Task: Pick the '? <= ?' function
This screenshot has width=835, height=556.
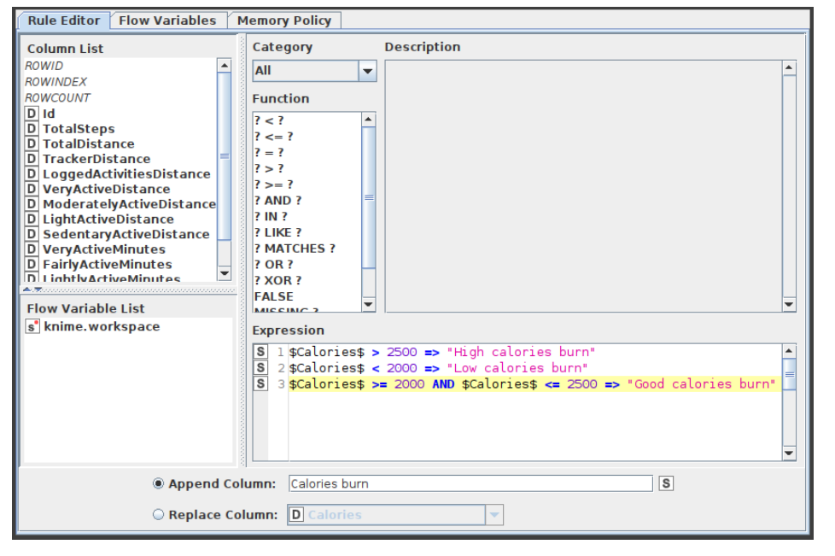Action: [274, 137]
